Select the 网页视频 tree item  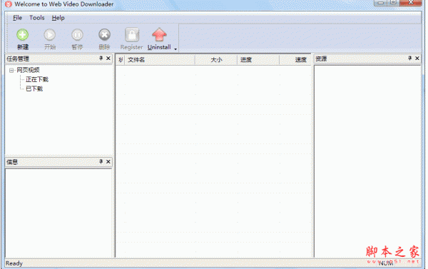coord(28,70)
